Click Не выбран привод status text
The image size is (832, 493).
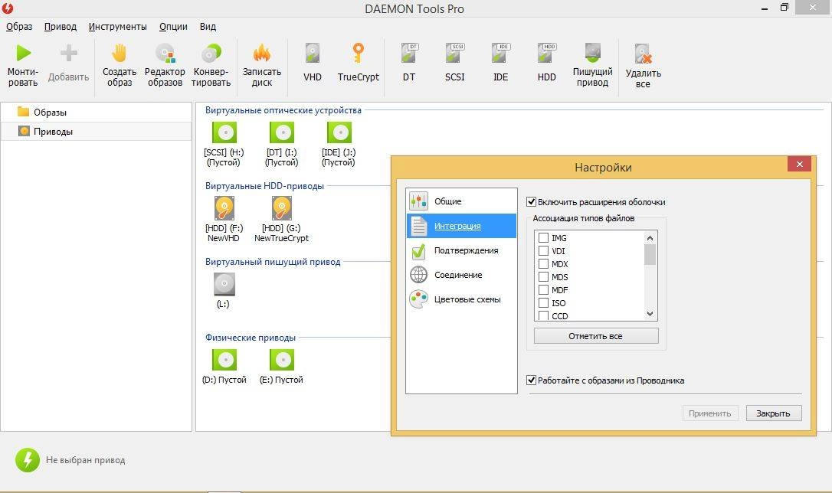[x=86, y=460]
